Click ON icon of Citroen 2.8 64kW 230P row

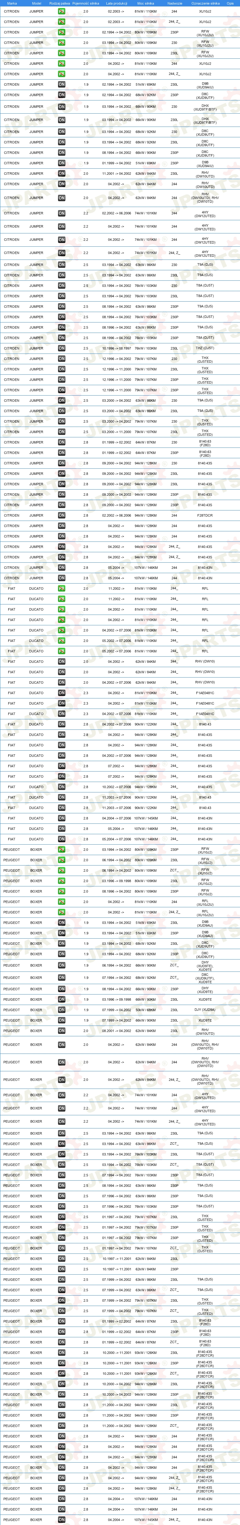coord(61,453)
